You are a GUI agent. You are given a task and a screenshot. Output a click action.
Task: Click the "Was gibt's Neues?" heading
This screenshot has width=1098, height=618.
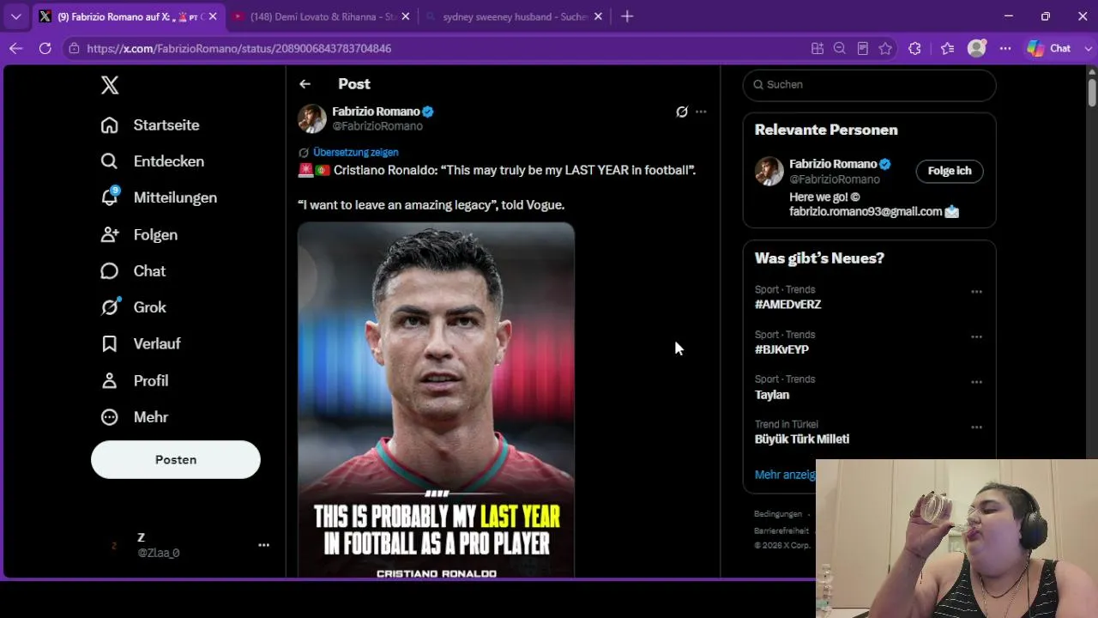point(819,258)
